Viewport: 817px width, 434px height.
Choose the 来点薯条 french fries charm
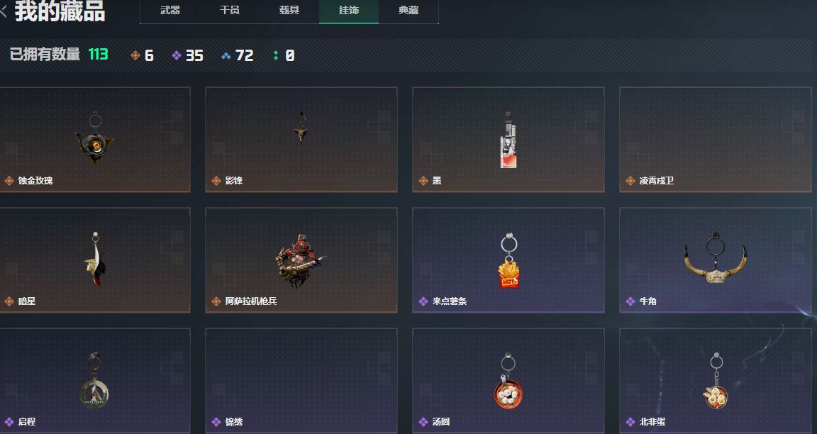click(508, 261)
